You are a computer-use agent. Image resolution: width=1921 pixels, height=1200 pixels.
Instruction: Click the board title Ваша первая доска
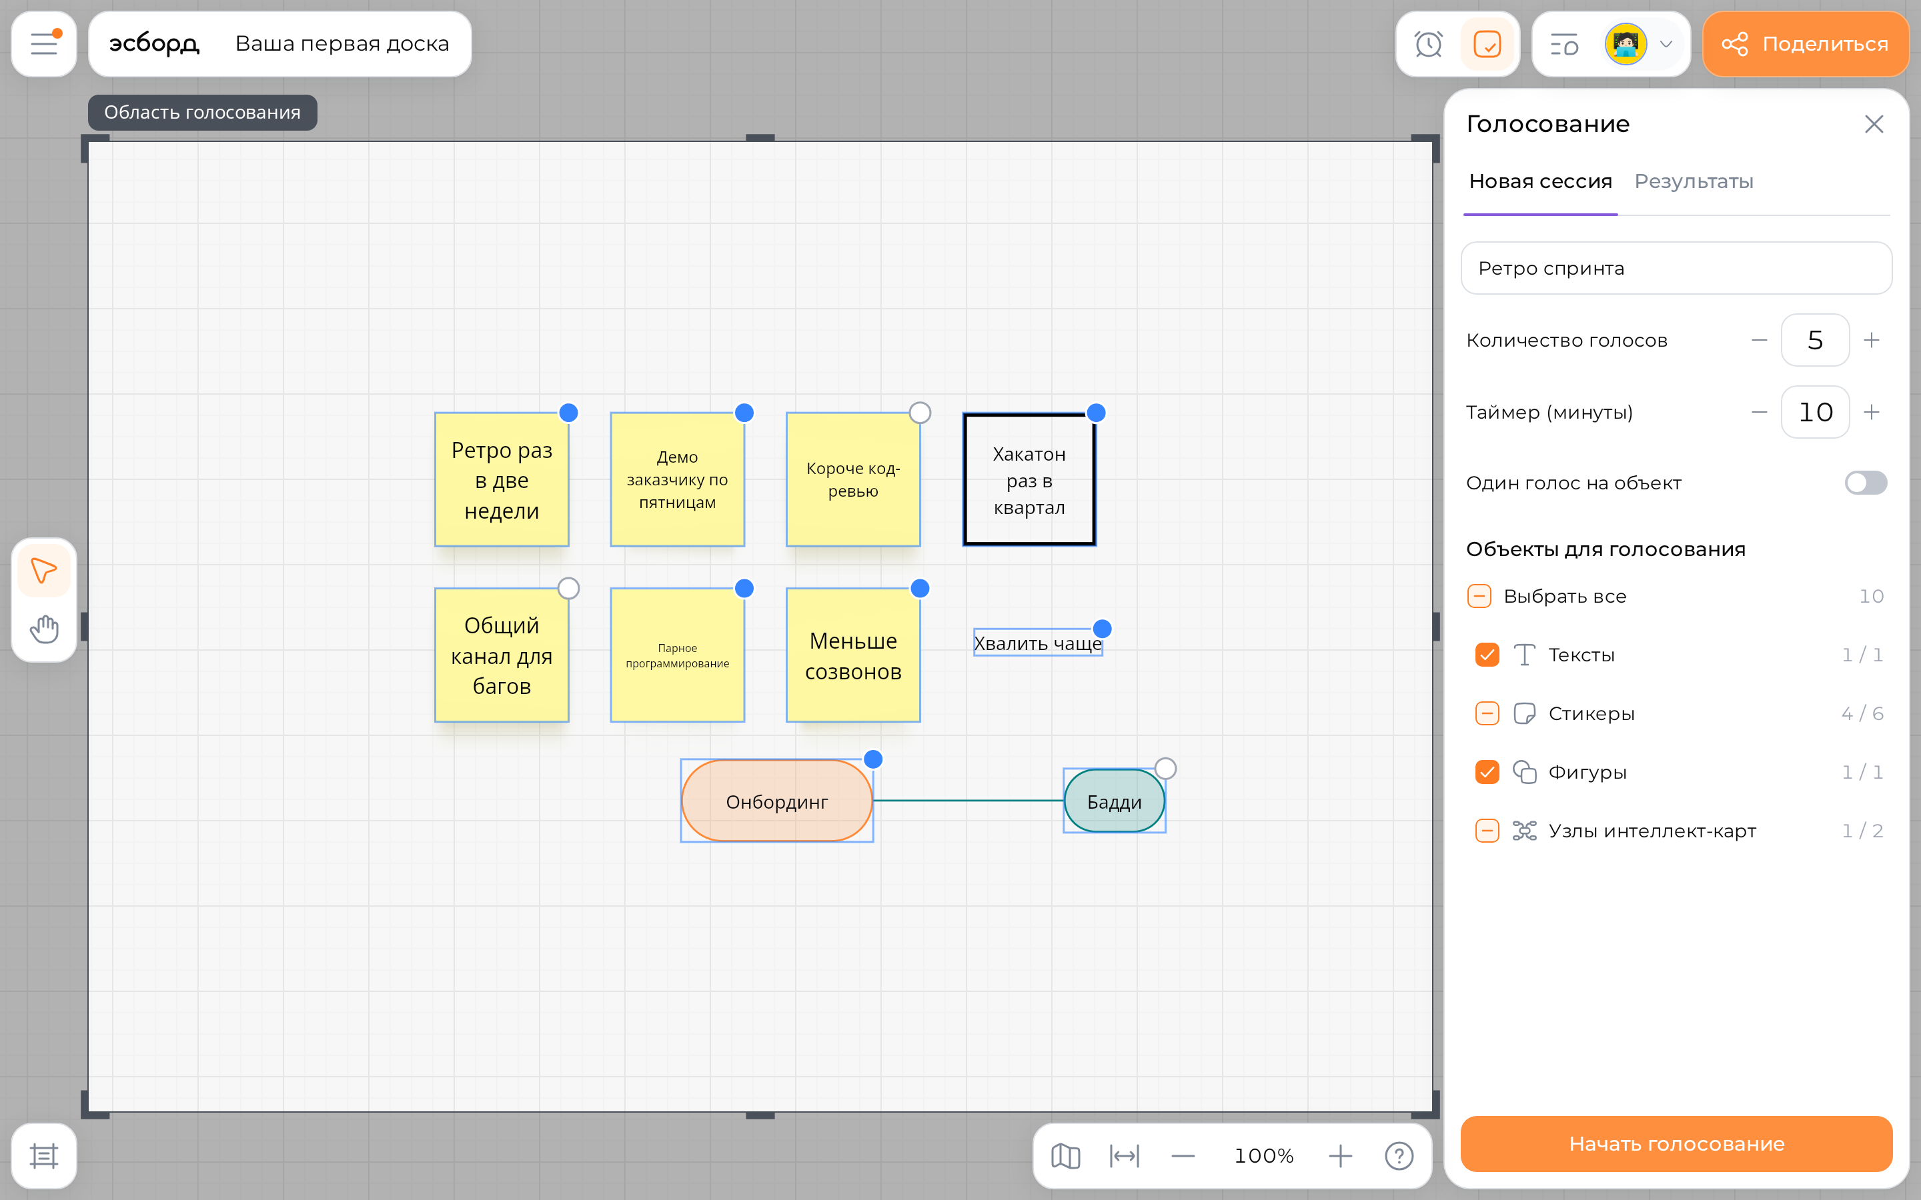(x=342, y=43)
